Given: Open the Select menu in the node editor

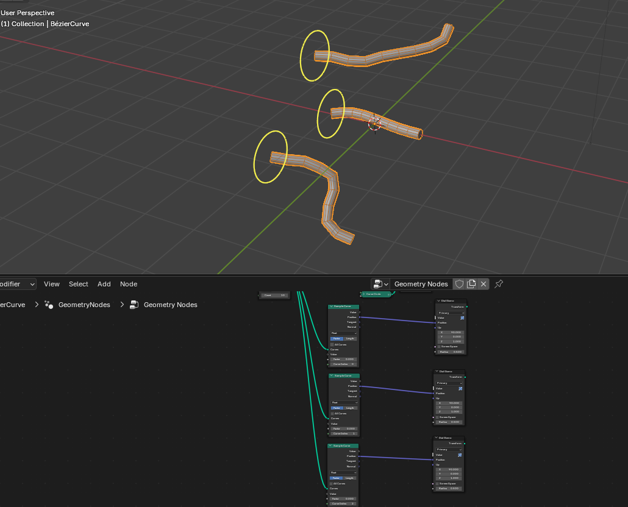Looking at the screenshot, I should pyautogui.click(x=79, y=284).
